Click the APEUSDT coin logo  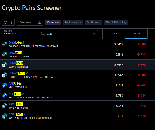click(x=4, y=85)
